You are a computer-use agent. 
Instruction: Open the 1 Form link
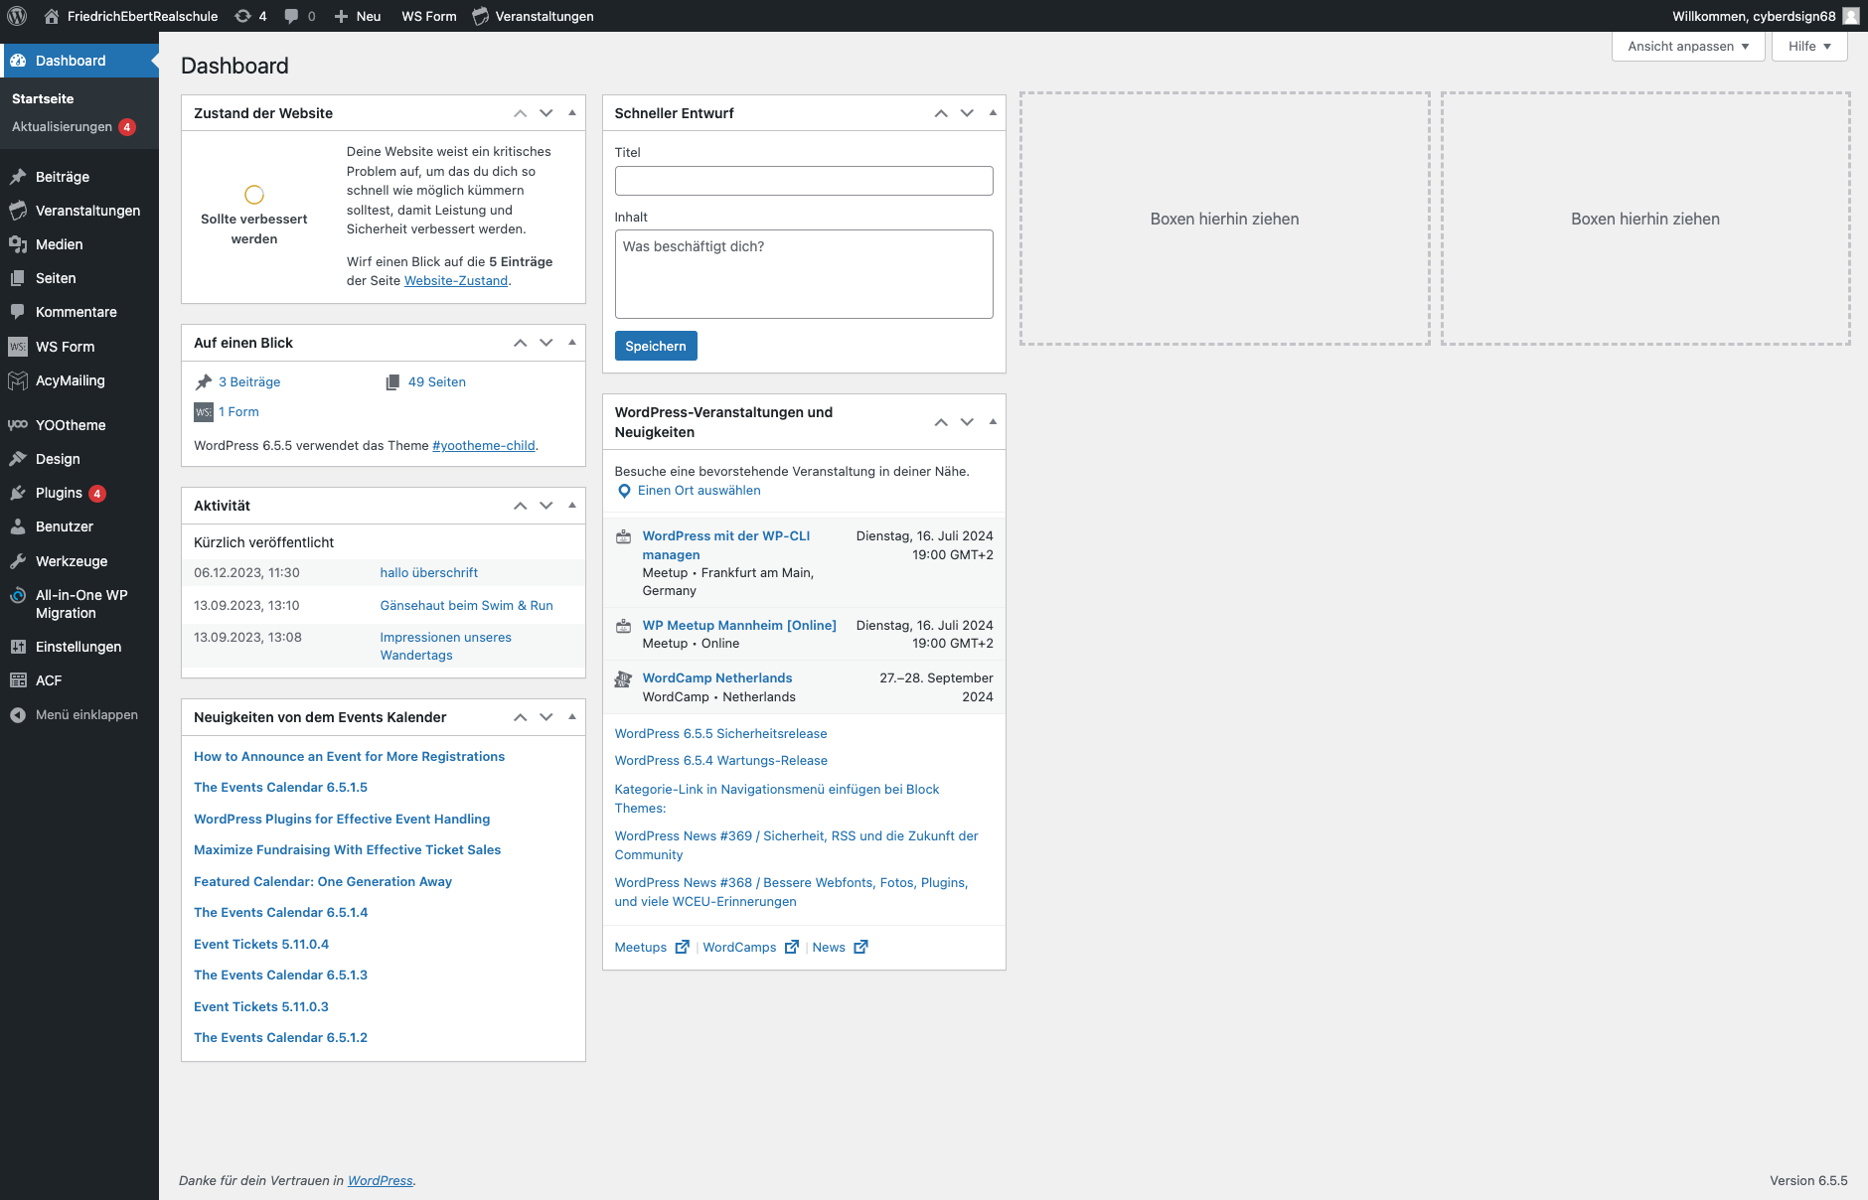coord(238,412)
